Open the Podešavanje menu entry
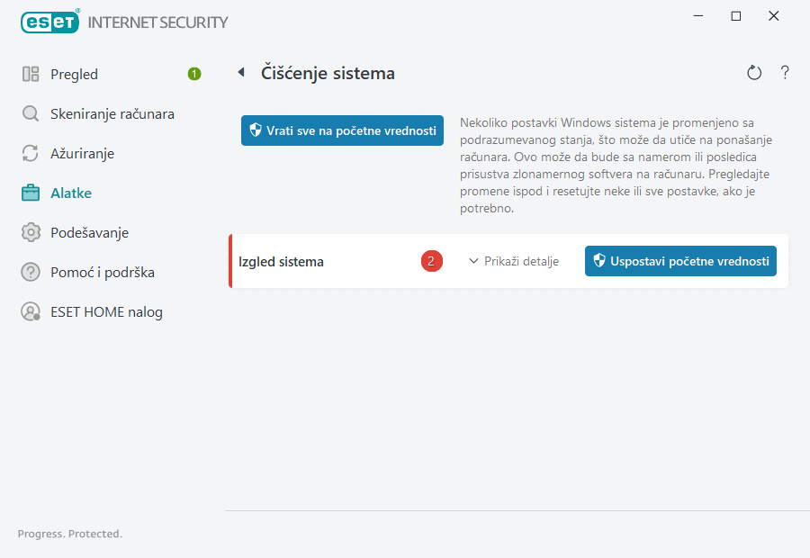This screenshot has width=810, height=558. (90, 232)
